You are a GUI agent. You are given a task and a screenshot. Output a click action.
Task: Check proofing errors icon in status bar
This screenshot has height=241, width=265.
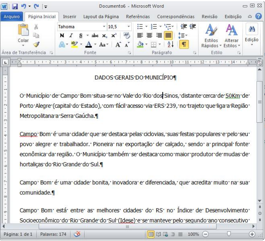(x=77, y=234)
